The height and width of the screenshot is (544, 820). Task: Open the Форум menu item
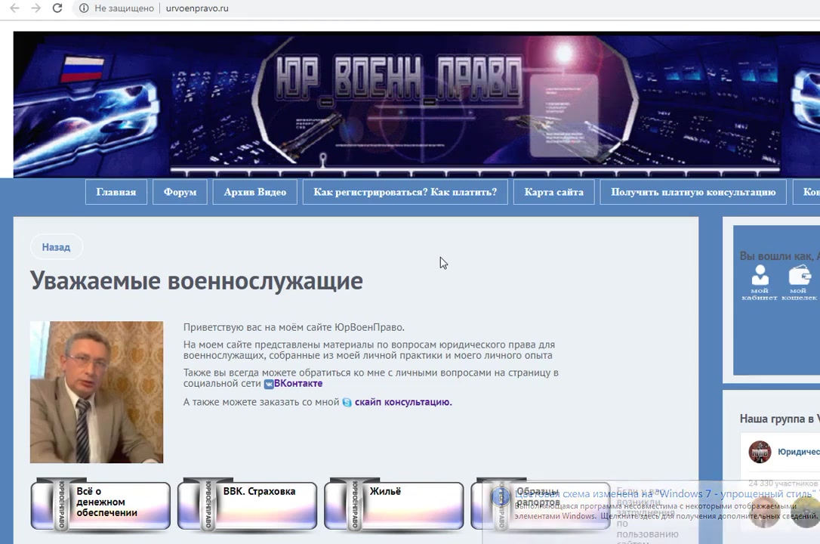point(180,192)
